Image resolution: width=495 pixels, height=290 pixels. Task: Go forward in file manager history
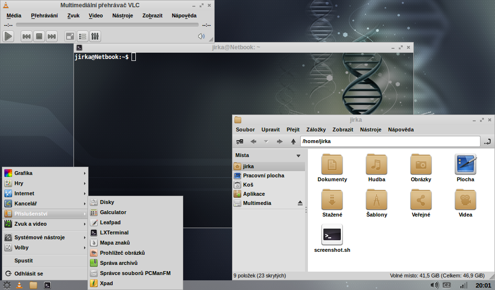pyautogui.click(x=279, y=141)
